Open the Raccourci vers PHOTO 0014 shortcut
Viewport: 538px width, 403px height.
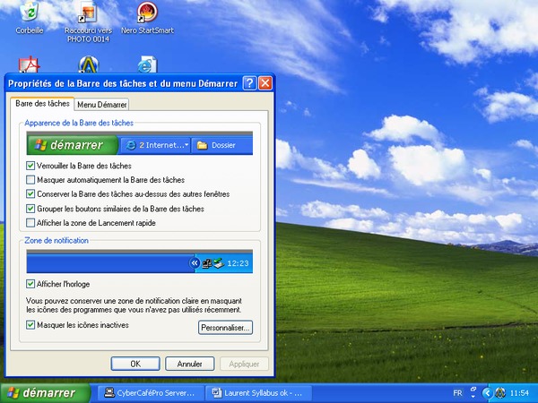(x=87, y=13)
